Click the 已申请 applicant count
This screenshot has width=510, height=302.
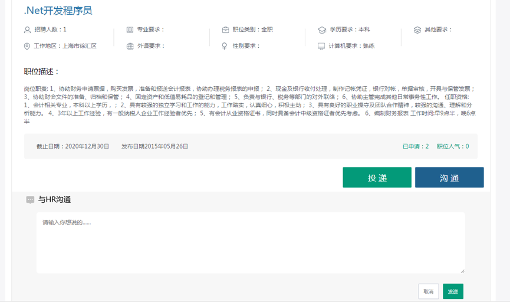pos(415,146)
